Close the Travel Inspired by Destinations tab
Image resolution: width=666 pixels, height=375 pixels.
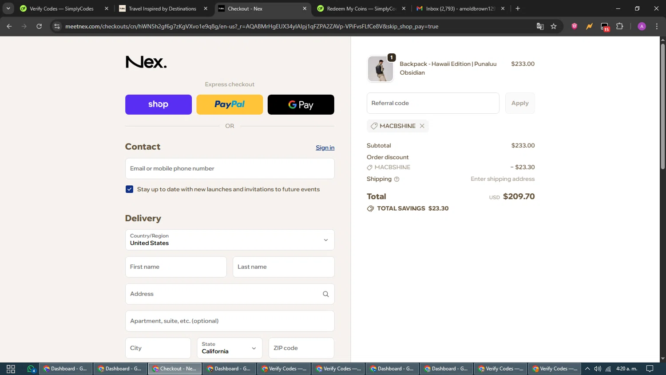(x=206, y=8)
